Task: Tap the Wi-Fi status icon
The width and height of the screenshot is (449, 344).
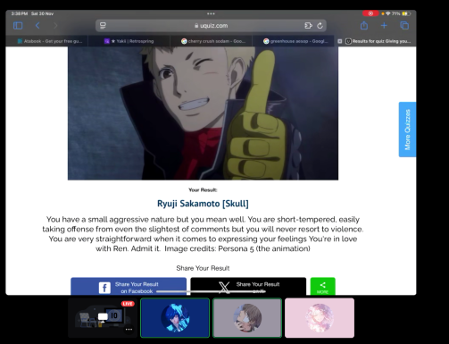Action: point(388,13)
